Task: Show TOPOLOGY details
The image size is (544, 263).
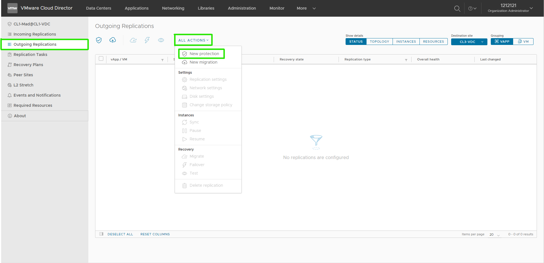Action: tap(379, 42)
